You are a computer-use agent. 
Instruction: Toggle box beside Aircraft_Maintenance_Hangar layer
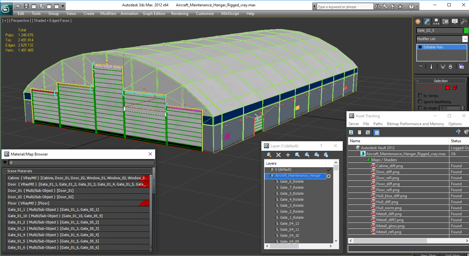coord(329,176)
